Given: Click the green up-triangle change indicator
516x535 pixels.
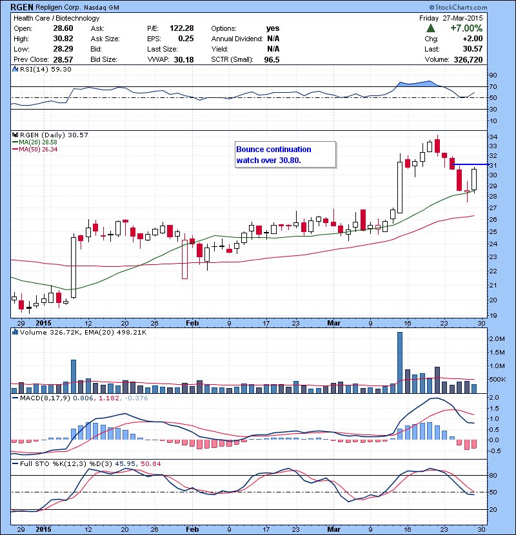Looking at the screenshot, I should 431,28.
